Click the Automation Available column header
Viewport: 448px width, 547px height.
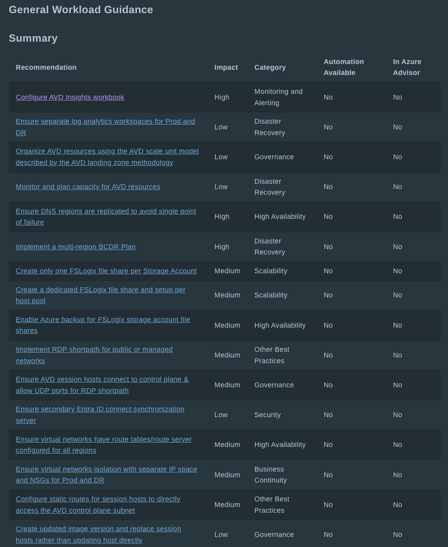pos(344,67)
